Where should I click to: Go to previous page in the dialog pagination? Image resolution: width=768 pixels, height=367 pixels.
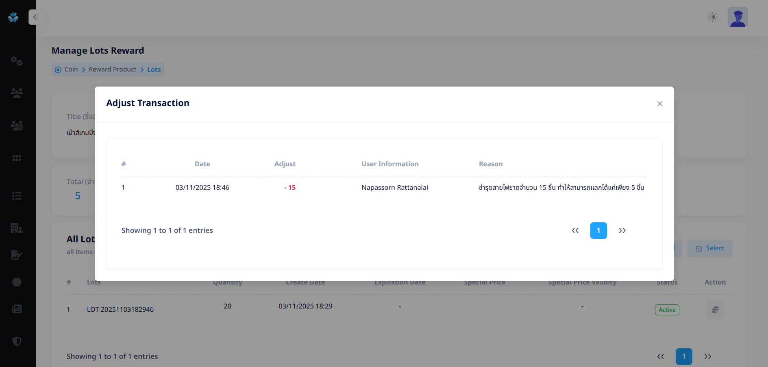pos(575,230)
